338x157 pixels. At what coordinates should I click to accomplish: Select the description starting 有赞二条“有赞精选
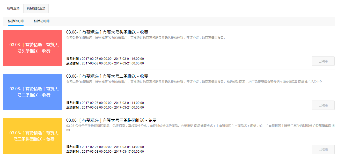(194, 82)
